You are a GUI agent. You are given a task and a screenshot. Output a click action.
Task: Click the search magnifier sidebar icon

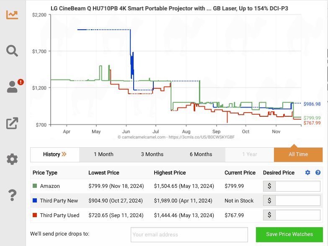click(x=12, y=51)
